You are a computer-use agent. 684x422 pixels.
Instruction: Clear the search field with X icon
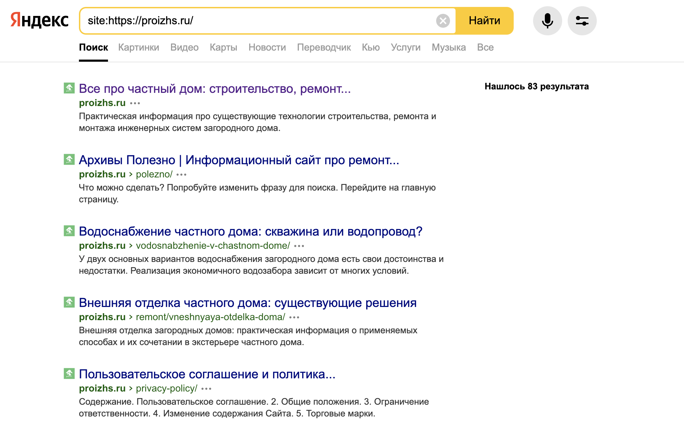pos(443,21)
